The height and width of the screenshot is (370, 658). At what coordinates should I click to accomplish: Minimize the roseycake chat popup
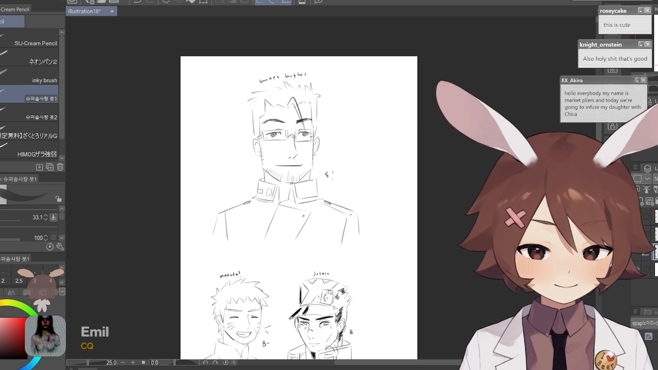point(641,10)
